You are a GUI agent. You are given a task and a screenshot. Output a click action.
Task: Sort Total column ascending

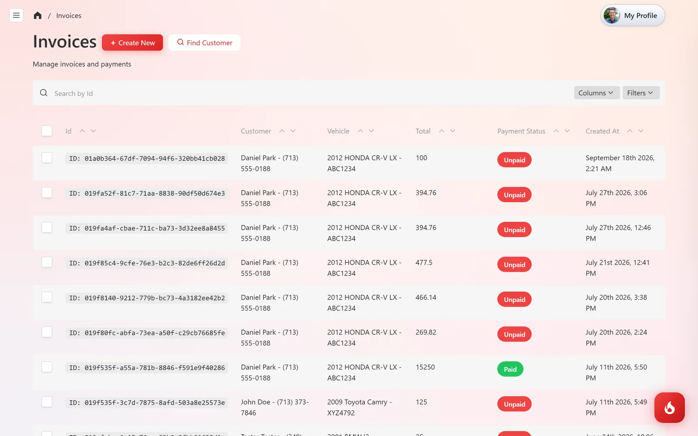[x=441, y=131]
